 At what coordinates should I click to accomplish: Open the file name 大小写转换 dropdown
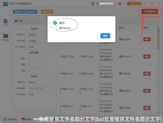pyautogui.click(x=40, y=47)
